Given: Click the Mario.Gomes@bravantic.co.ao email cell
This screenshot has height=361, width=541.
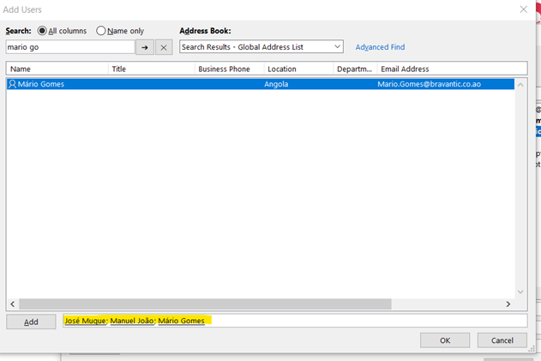Looking at the screenshot, I should [429, 84].
